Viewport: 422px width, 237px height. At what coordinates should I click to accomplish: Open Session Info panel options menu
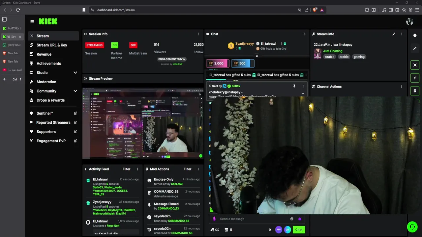[198, 34]
